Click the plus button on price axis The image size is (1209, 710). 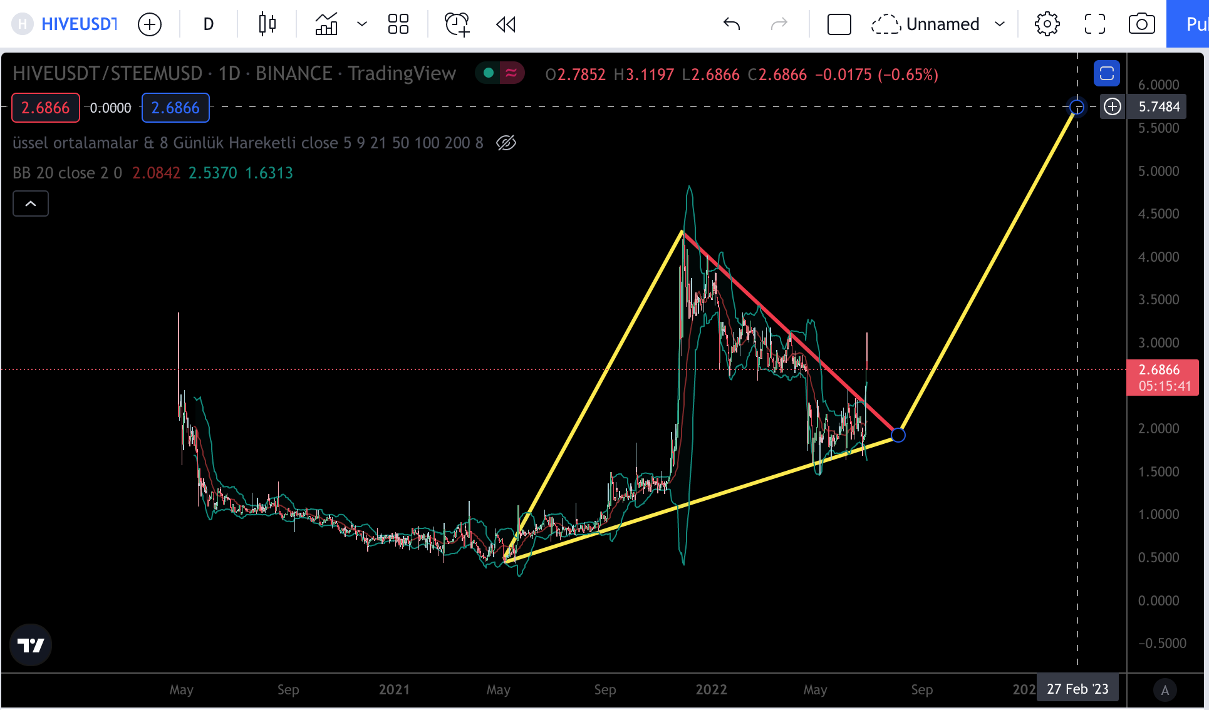[x=1113, y=107]
